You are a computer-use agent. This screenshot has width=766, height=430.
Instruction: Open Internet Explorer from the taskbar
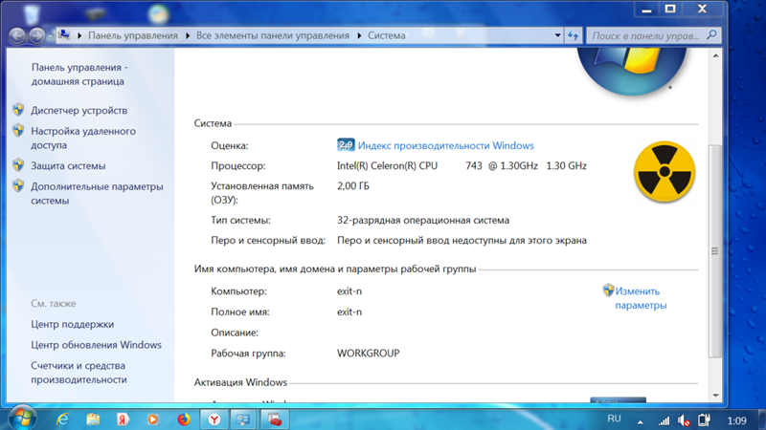coord(63,419)
